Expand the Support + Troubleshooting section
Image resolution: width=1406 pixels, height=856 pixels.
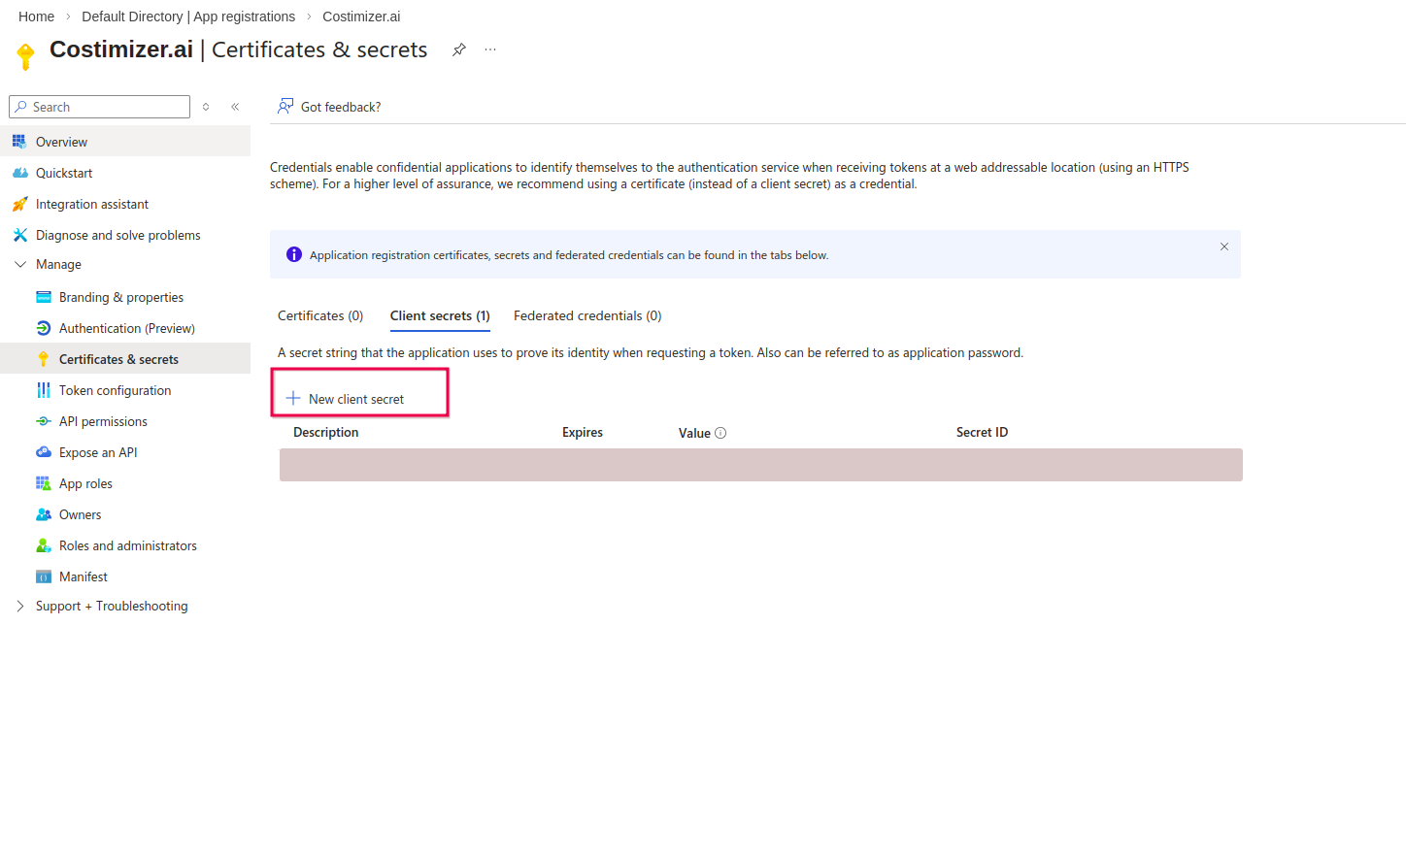coord(20,606)
